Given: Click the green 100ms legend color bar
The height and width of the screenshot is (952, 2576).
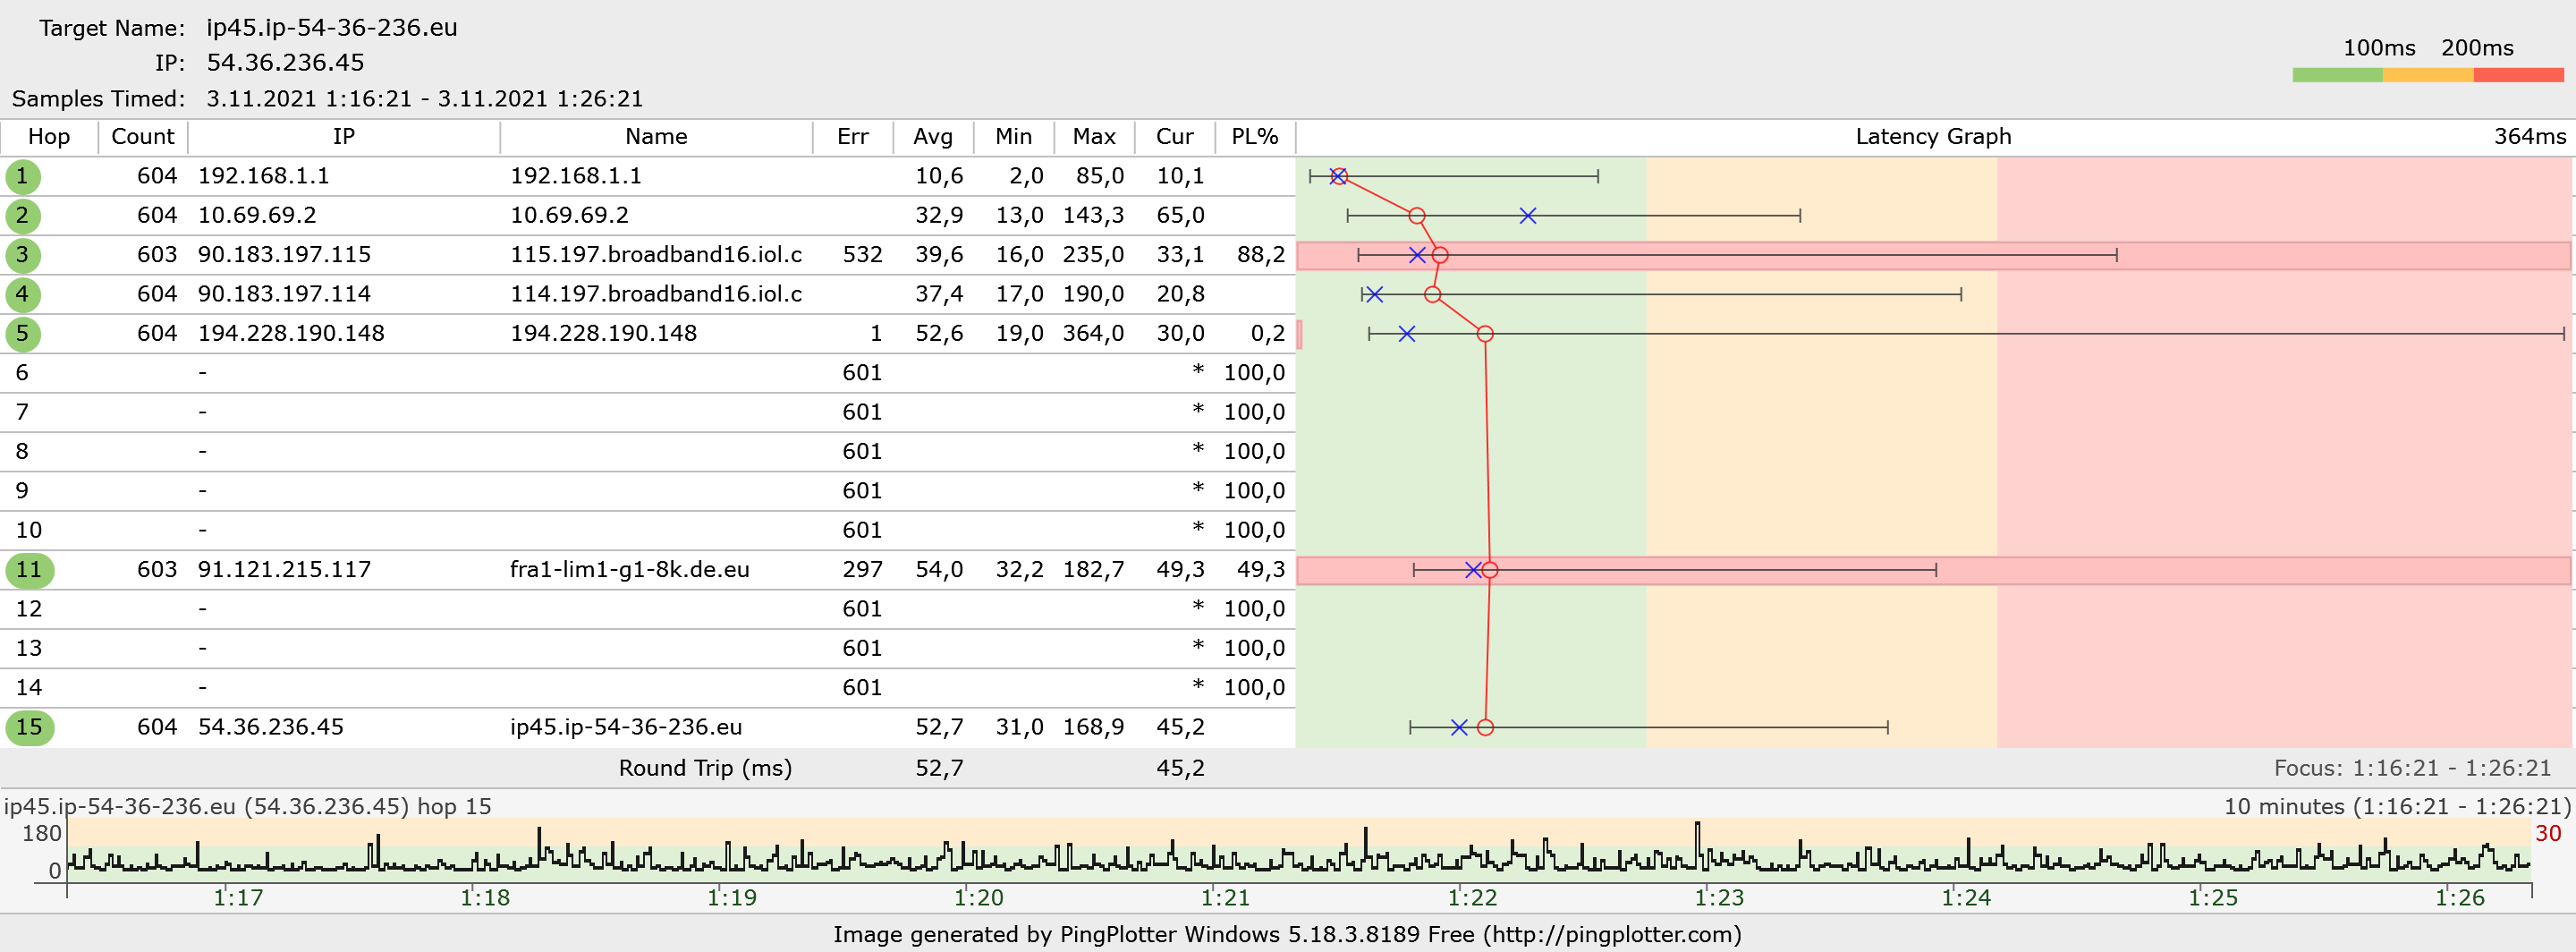Looking at the screenshot, I should coord(2337,75).
